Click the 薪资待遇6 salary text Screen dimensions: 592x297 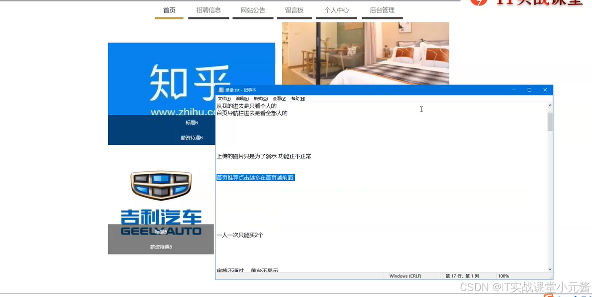(192, 138)
